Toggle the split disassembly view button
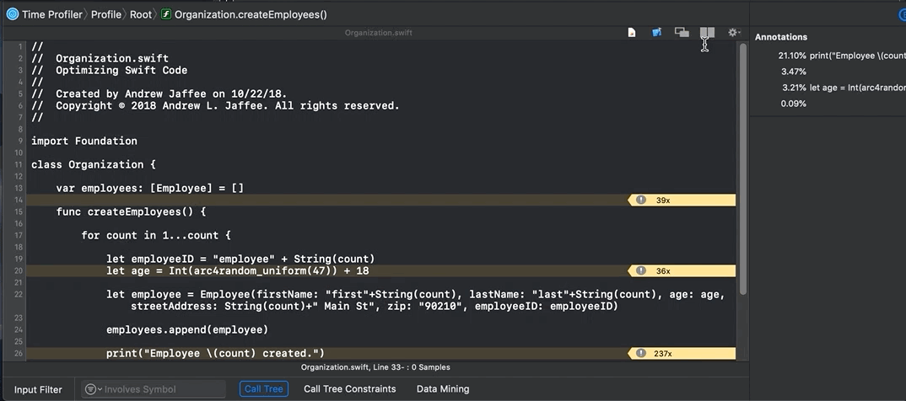Viewport: 906px width, 401px height. 707,33
